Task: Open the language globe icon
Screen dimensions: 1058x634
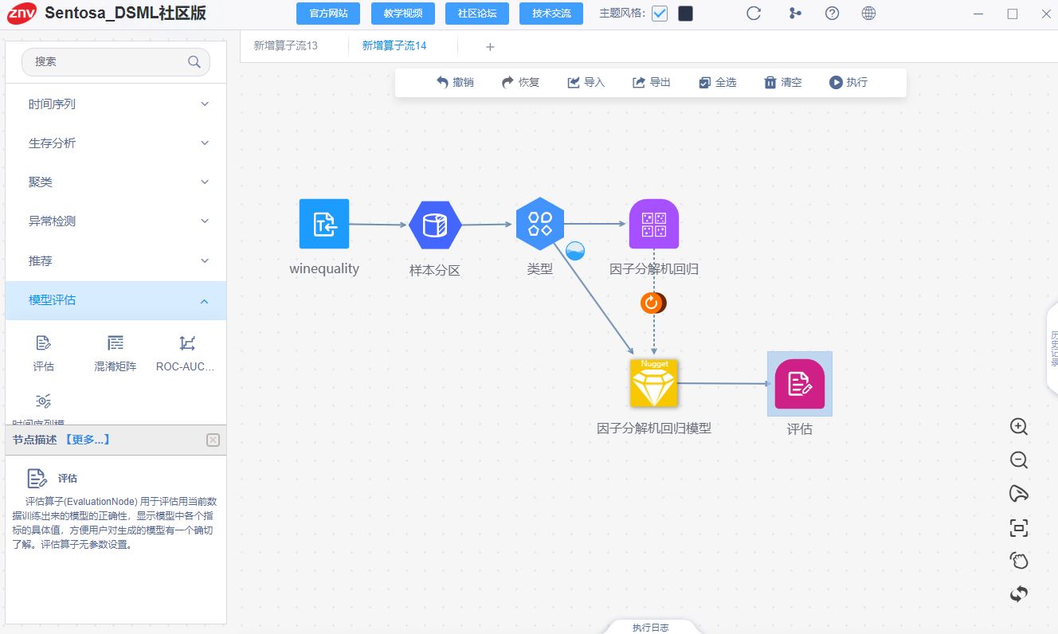Action: [x=869, y=14]
